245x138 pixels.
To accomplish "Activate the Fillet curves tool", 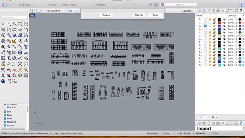I will pyautogui.click(x=26, y=30).
